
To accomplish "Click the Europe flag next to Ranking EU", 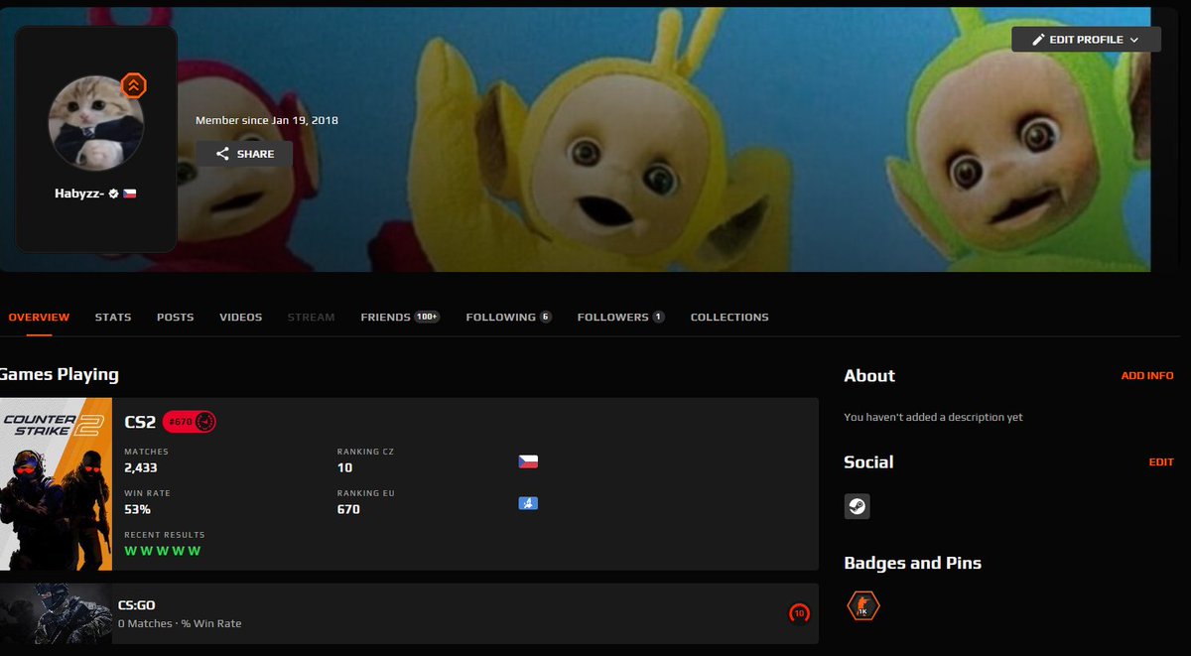I will 528,503.
